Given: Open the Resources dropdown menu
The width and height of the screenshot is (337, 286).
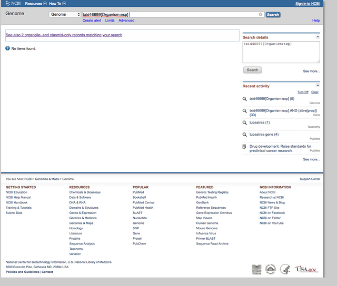Looking at the screenshot, I should pyautogui.click(x=36, y=4).
